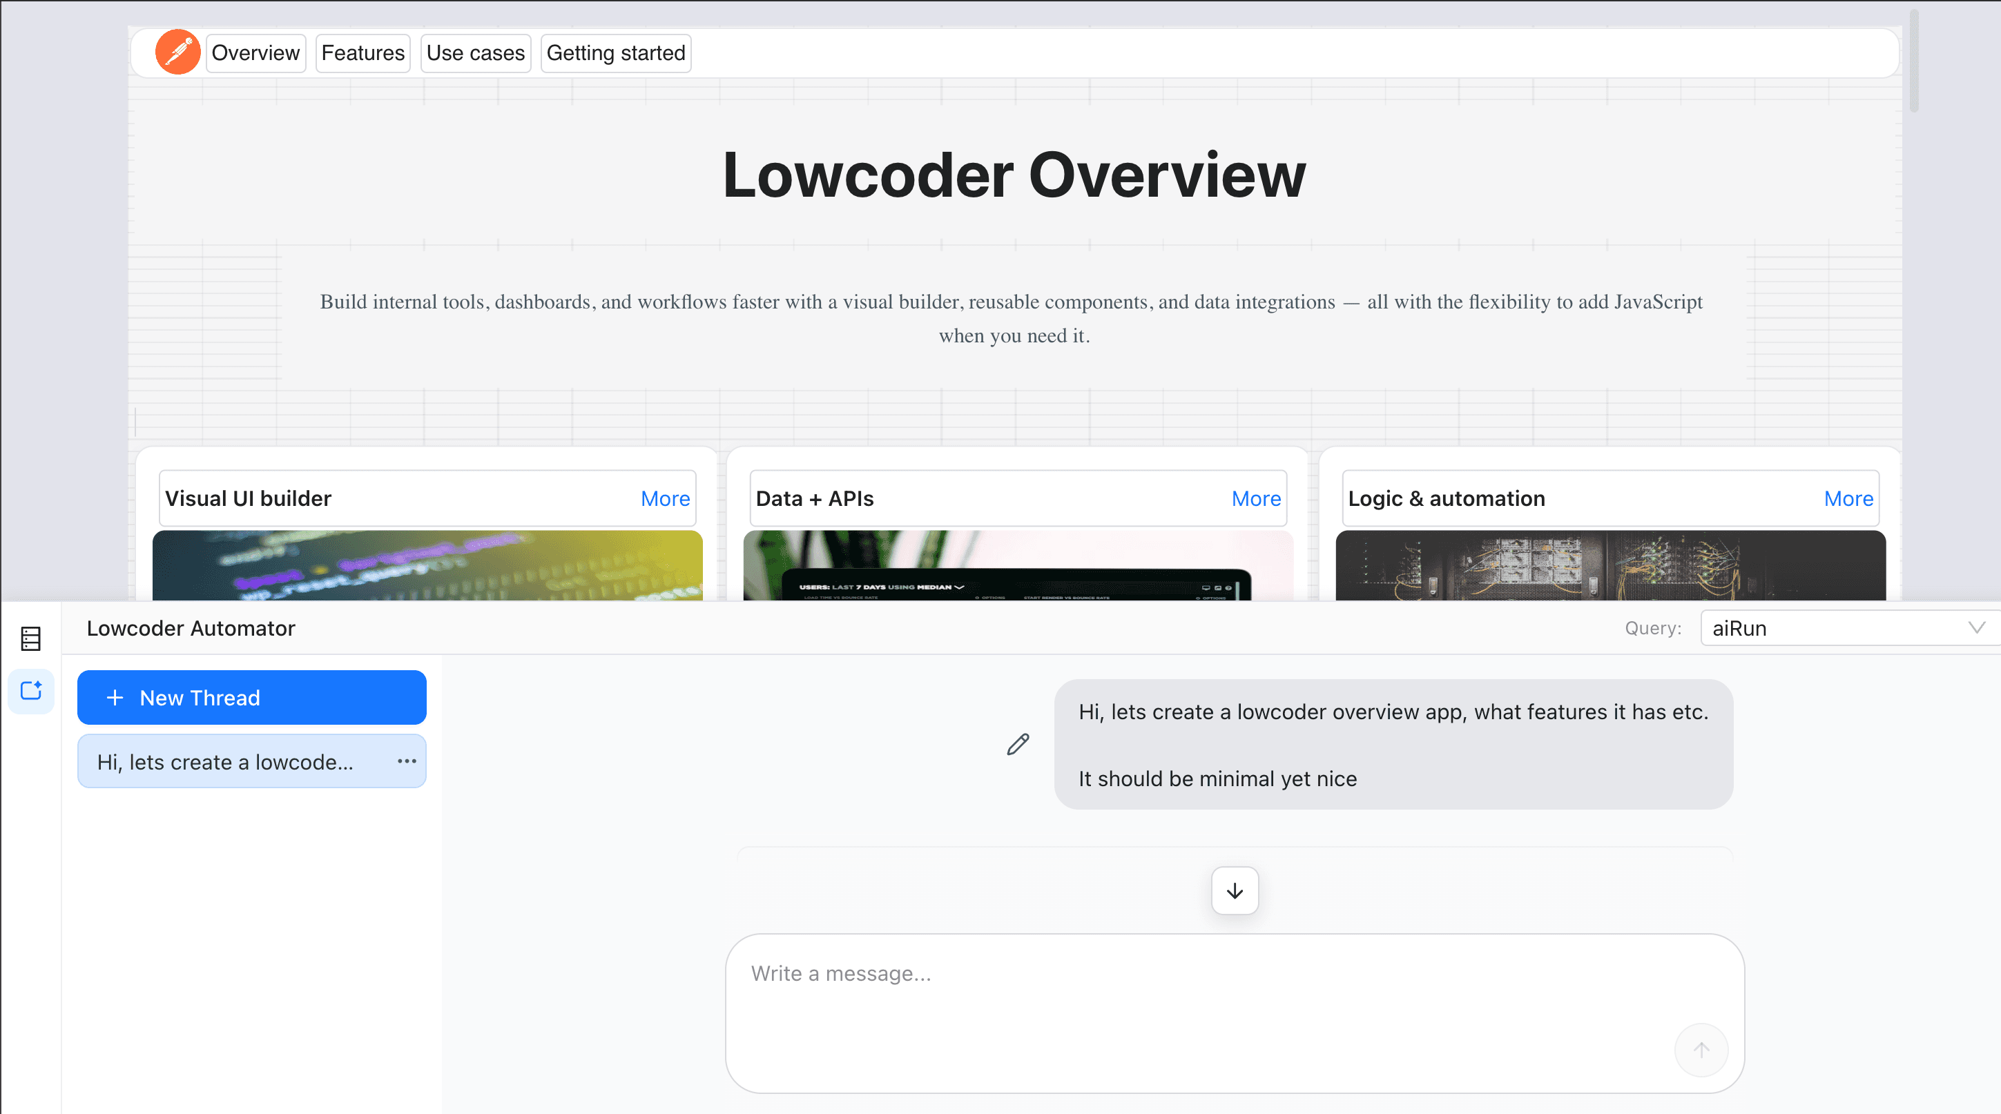
Task: Select the AI chat sidebar icon
Action: click(31, 690)
